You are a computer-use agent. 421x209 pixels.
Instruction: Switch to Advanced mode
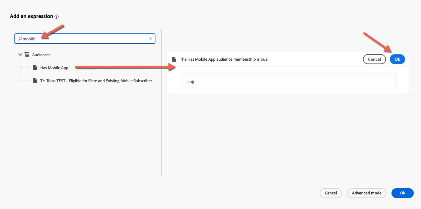coord(367,193)
